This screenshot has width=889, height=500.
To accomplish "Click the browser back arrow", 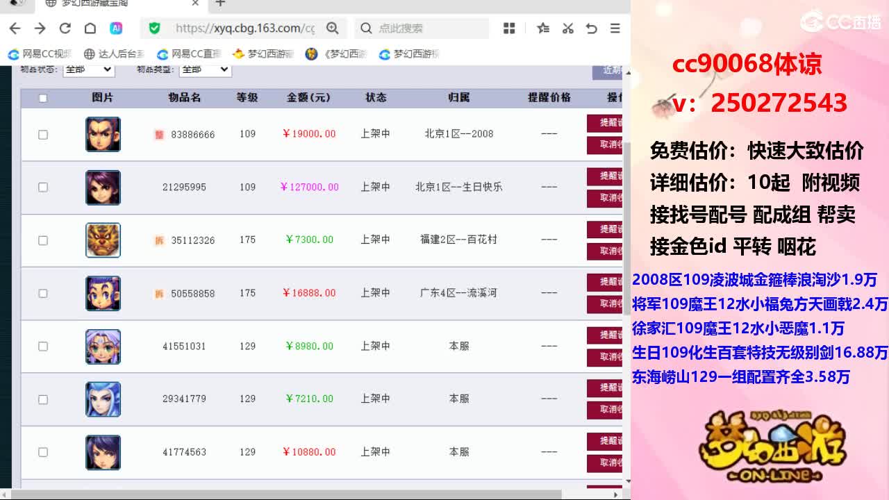I will tap(14, 28).
